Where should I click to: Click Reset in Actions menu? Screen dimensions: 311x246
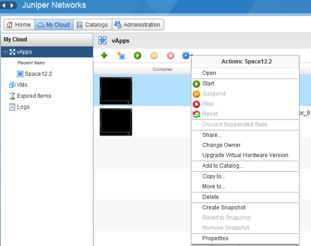point(245,114)
